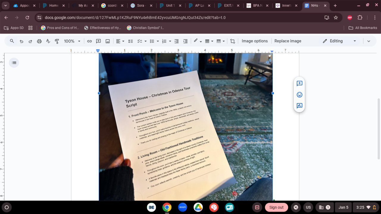
Task: Open the border color pencil dropdown
Action: pyautogui.click(x=198, y=41)
